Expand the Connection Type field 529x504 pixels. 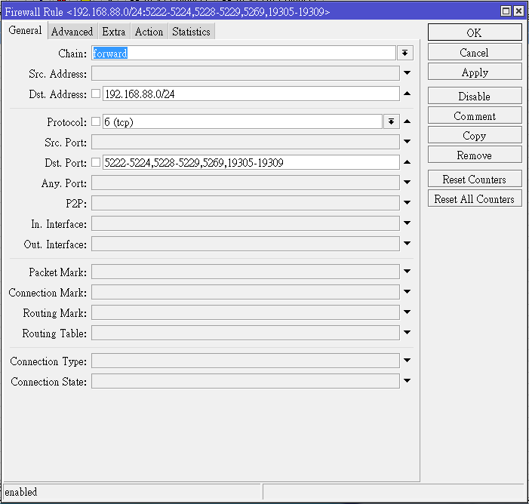coord(408,361)
